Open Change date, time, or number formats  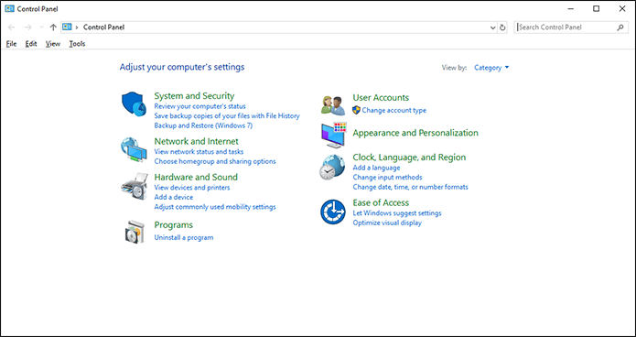point(411,187)
